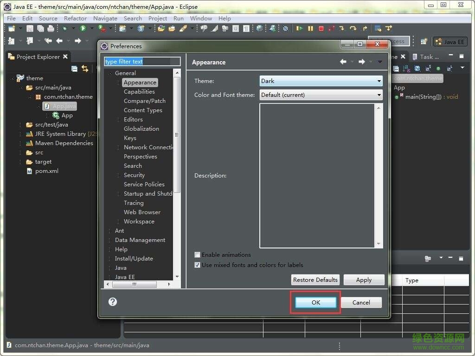Open the Refactor menu
Screen dimensions: 475x356
click(x=75, y=19)
